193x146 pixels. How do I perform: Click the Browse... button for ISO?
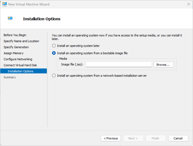pos(163,65)
